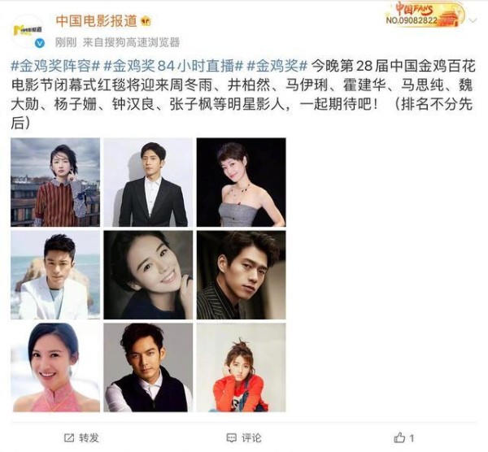The image size is (488, 452).
Task: Open the 中国电影报道 profile avatar
Action: pyautogui.click(x=28, y=30)
